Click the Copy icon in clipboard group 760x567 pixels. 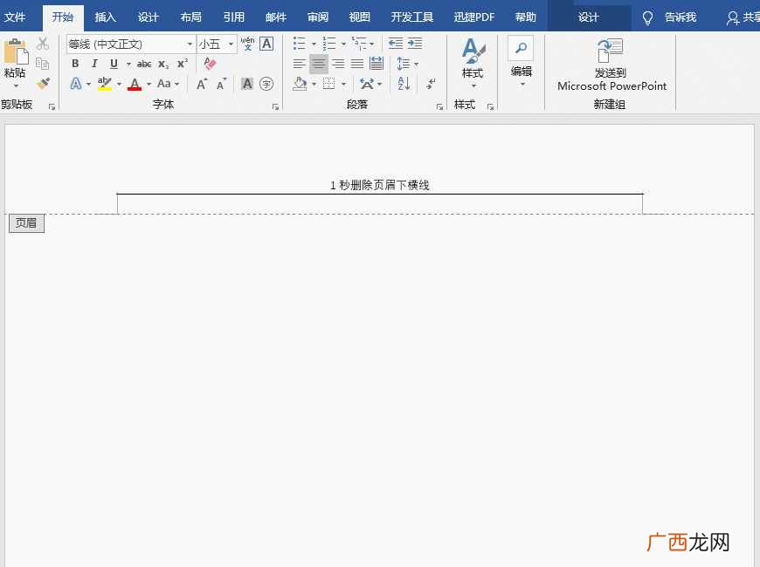pos(43,64)
